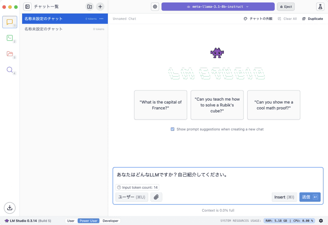Create a new chat with plus icon

coord(100,7)
